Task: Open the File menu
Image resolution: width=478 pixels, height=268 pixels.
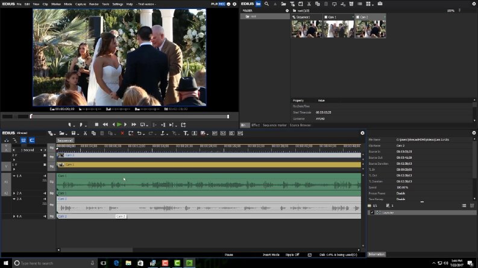Action: tap(19, 4)
